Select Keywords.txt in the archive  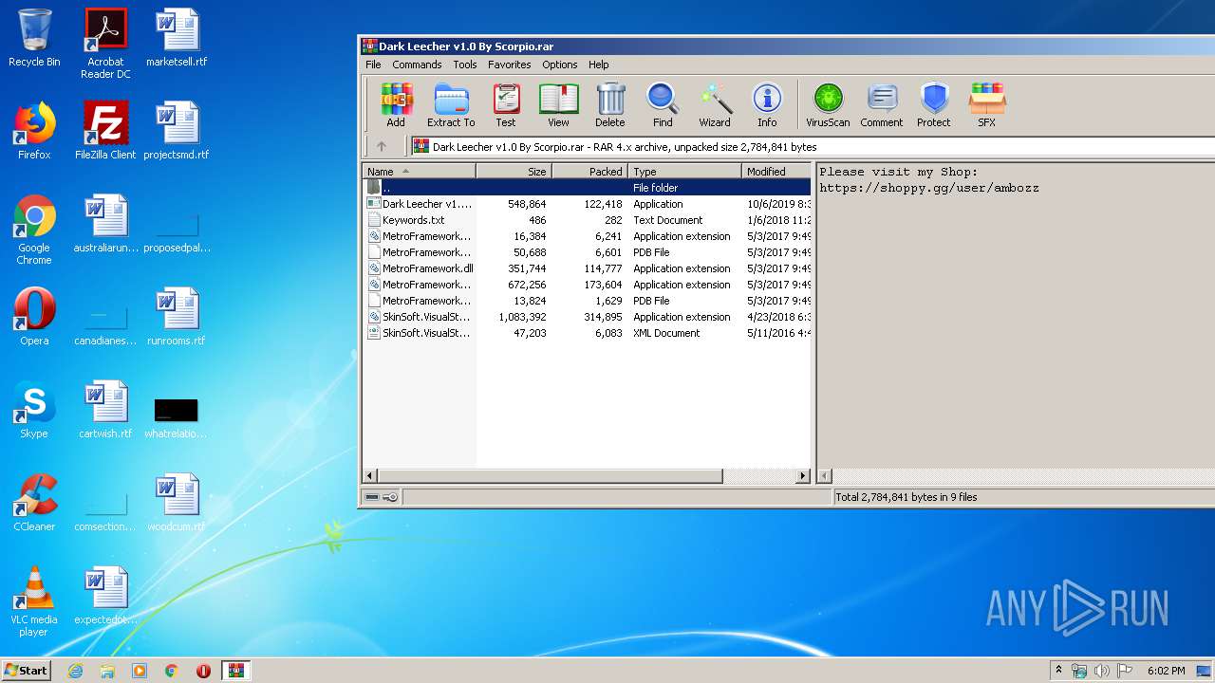click(587, 220)
